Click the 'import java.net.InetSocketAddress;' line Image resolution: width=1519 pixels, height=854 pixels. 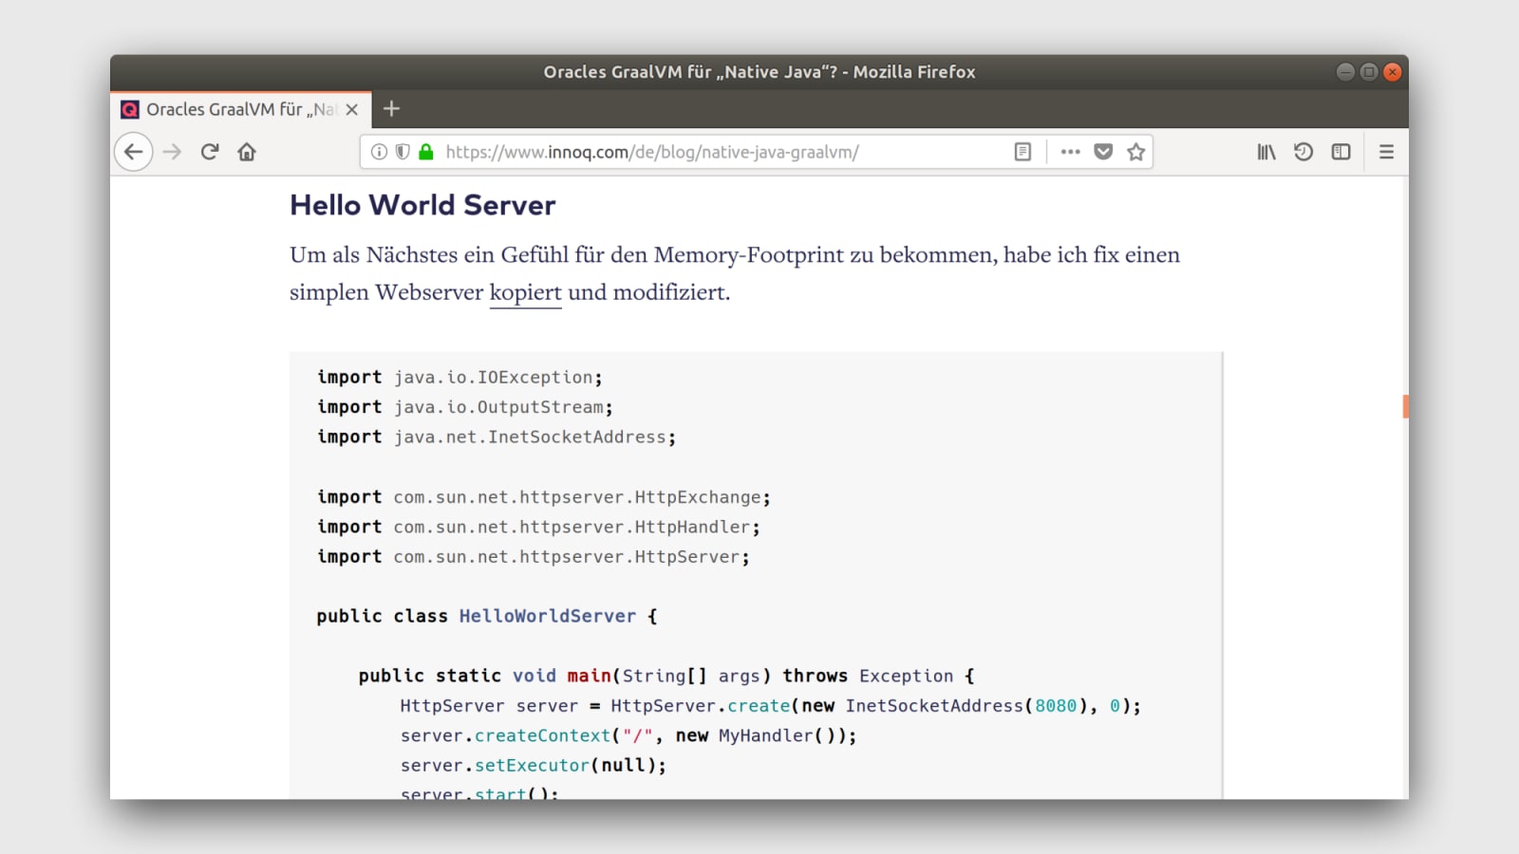tap(497, 437)
